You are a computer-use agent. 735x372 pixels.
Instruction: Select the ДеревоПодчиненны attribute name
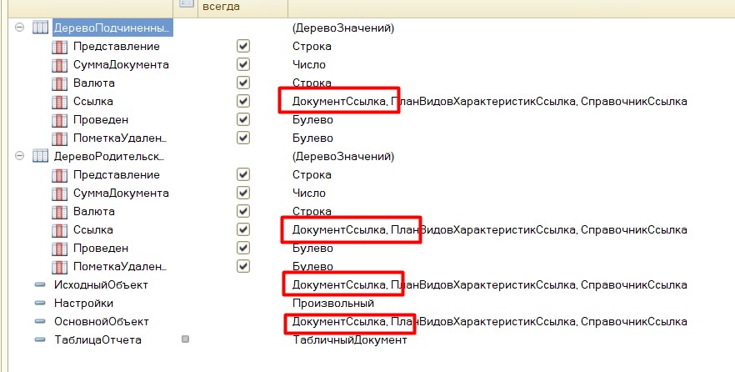(112, 28)
